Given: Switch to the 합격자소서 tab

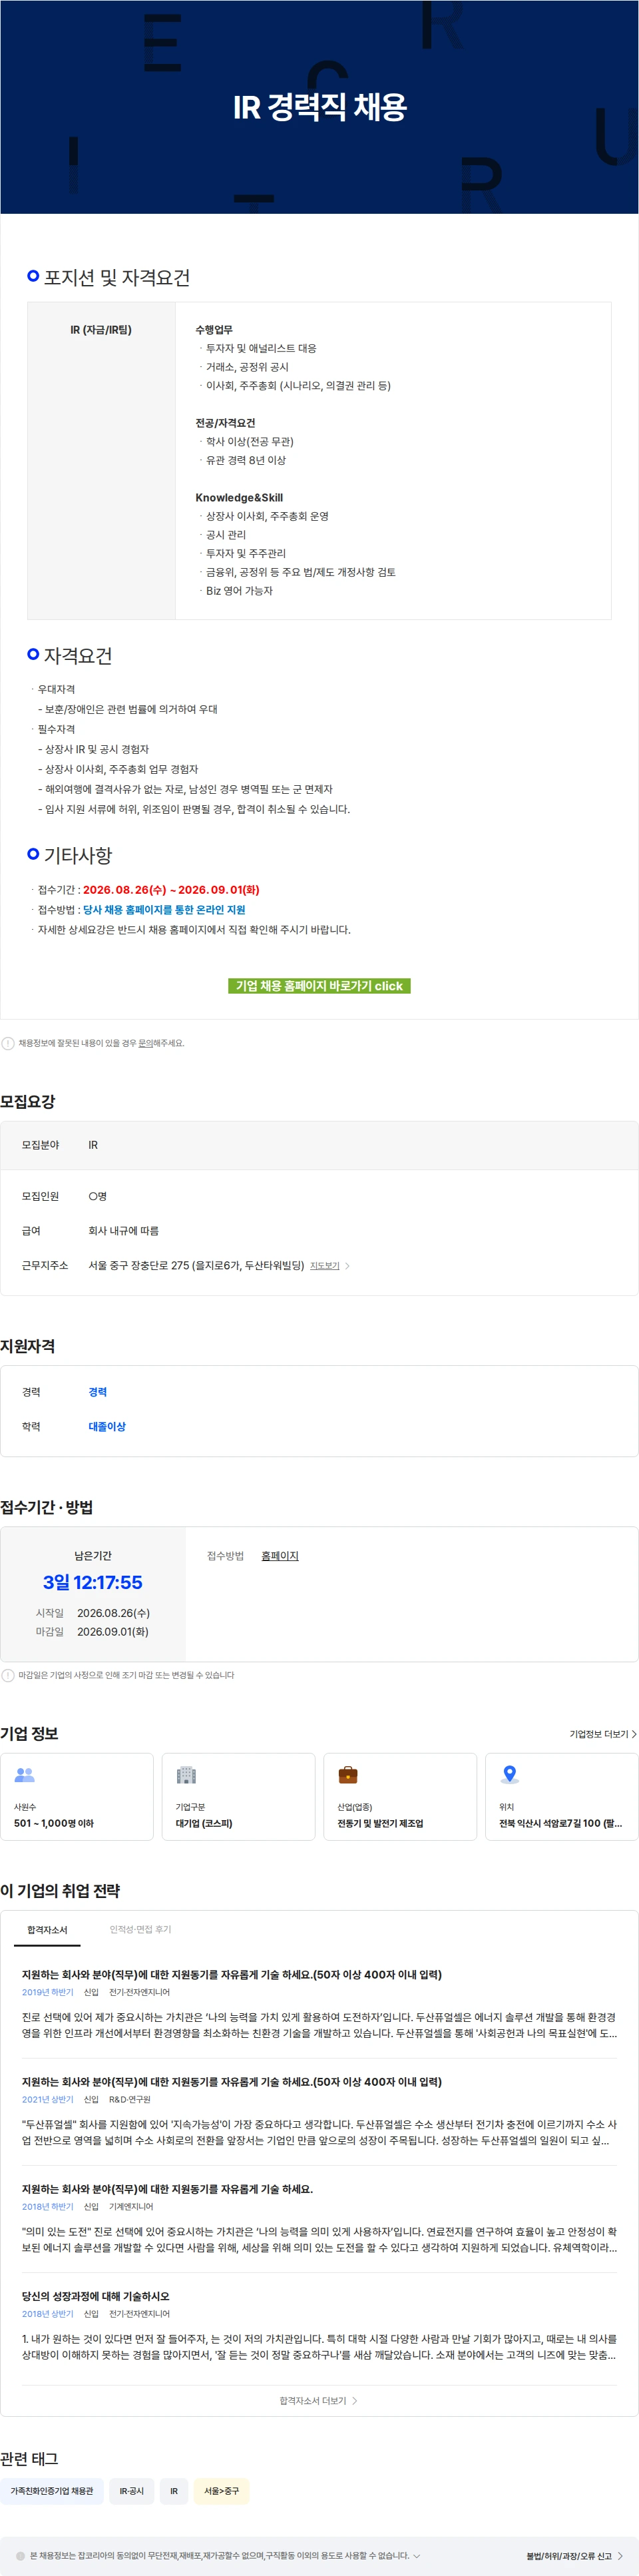Looking at the screenshot, I should [47, 1929].
